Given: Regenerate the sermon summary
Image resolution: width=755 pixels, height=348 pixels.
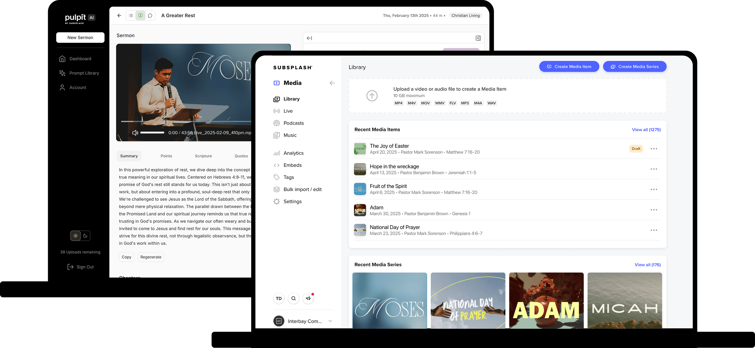Looking at the screenshot, I should pyautogui.click(x=151, y=257).
